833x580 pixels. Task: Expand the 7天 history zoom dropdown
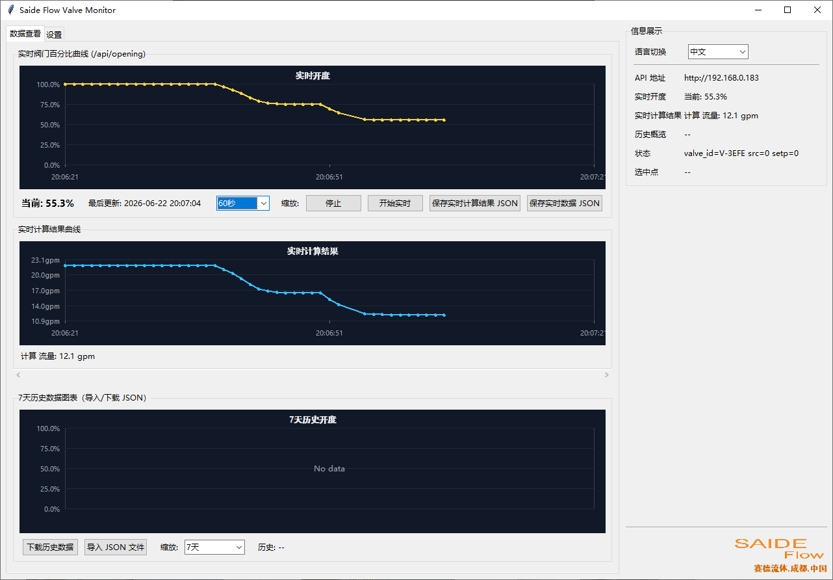point(214,547)
